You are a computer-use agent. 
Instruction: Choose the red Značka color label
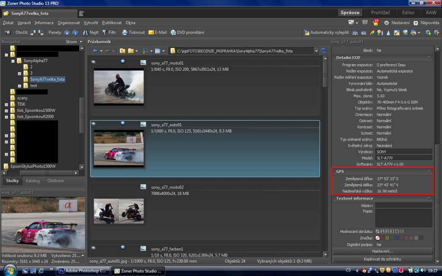(382, 238)
